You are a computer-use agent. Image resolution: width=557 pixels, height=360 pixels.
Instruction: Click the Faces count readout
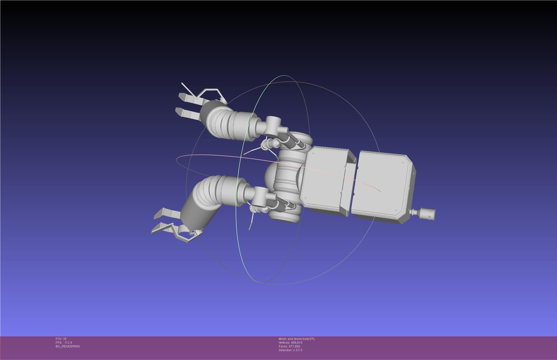pyautogui.click(x=289, y=346)
